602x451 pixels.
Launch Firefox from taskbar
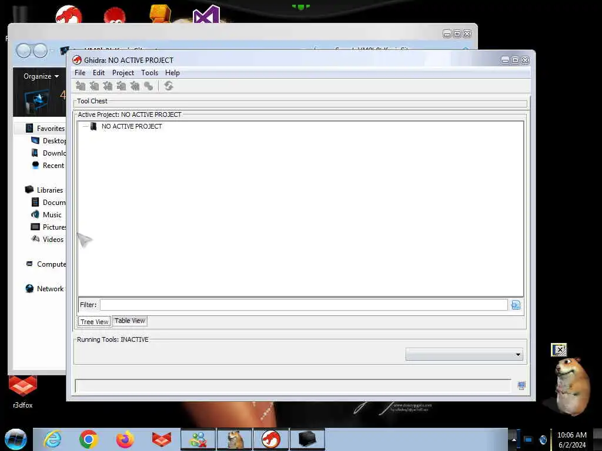click(125, 439)
